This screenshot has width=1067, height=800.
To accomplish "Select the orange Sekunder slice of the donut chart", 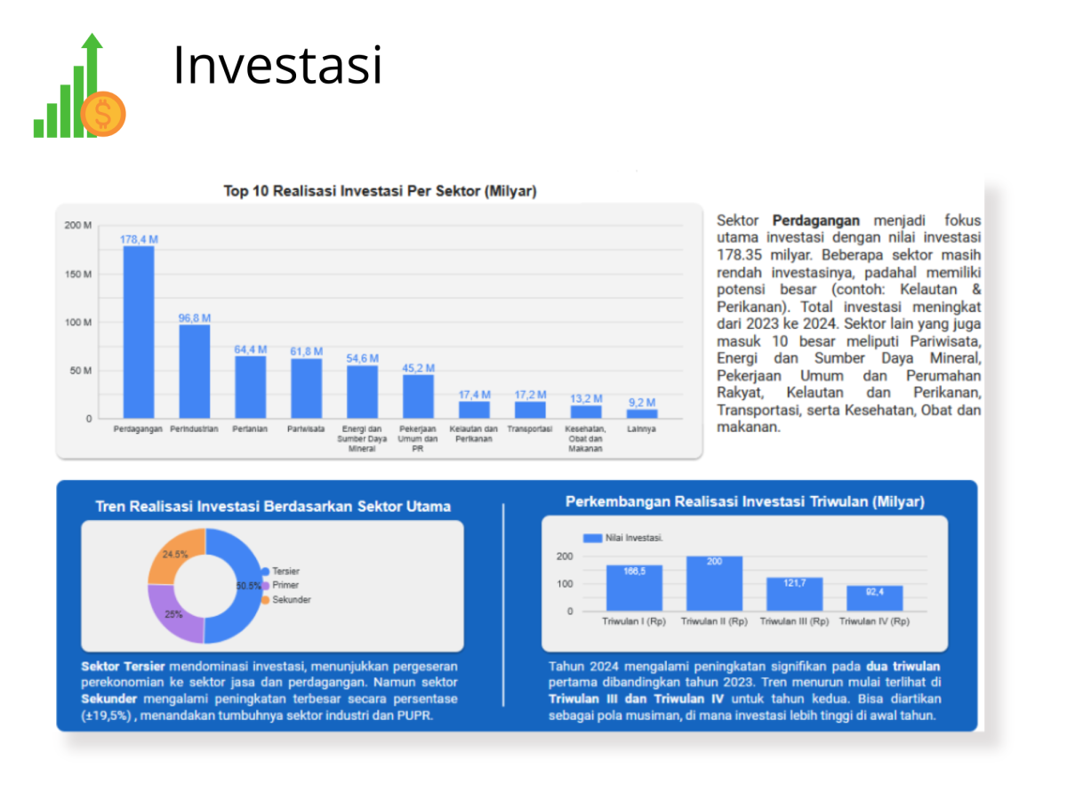I will pos(176,556).
